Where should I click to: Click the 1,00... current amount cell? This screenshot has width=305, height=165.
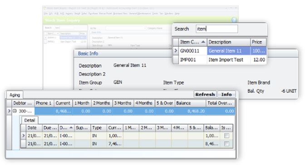click(x=115, y=136)
